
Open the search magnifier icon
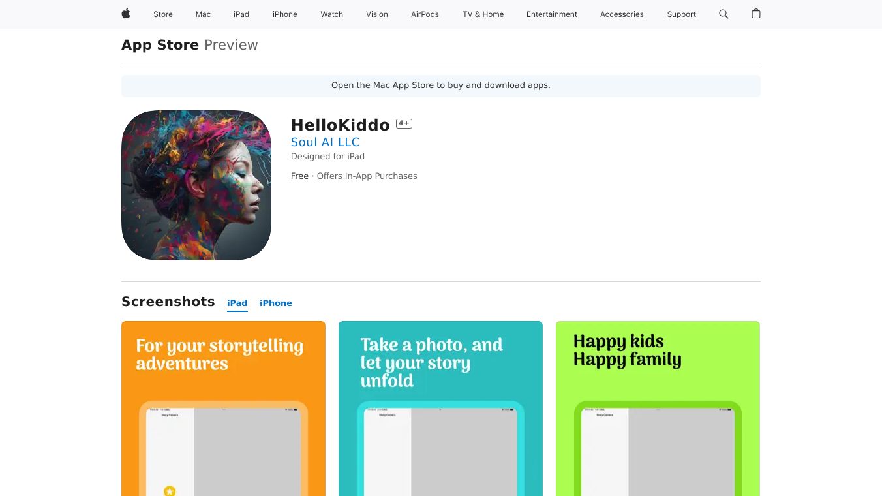click(723, 14)
